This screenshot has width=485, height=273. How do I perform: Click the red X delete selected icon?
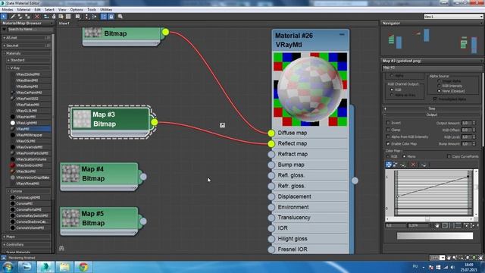(x=37, y=17)
